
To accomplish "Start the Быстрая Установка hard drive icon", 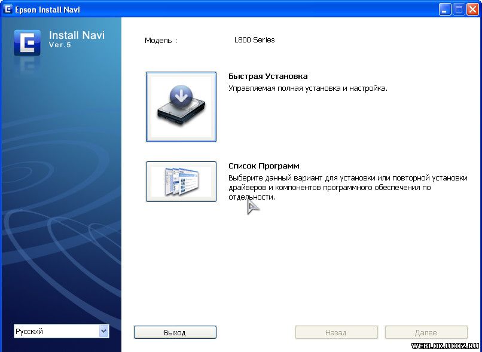I will [181, 107].
